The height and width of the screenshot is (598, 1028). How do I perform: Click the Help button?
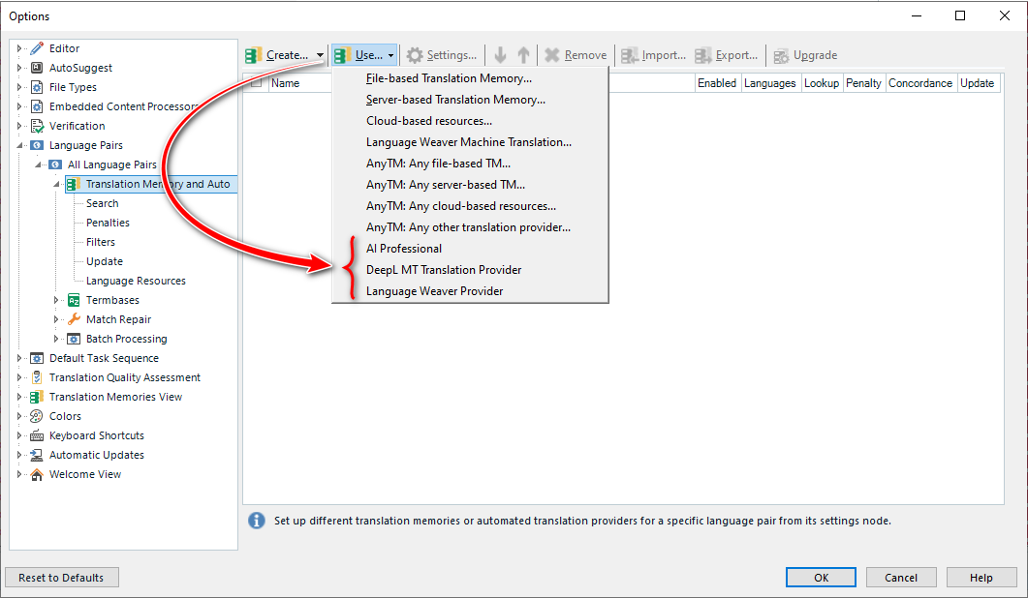(981, 578)
